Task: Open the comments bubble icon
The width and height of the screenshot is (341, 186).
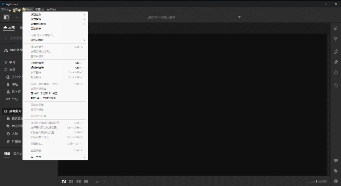Action: [x=336, y=161]
